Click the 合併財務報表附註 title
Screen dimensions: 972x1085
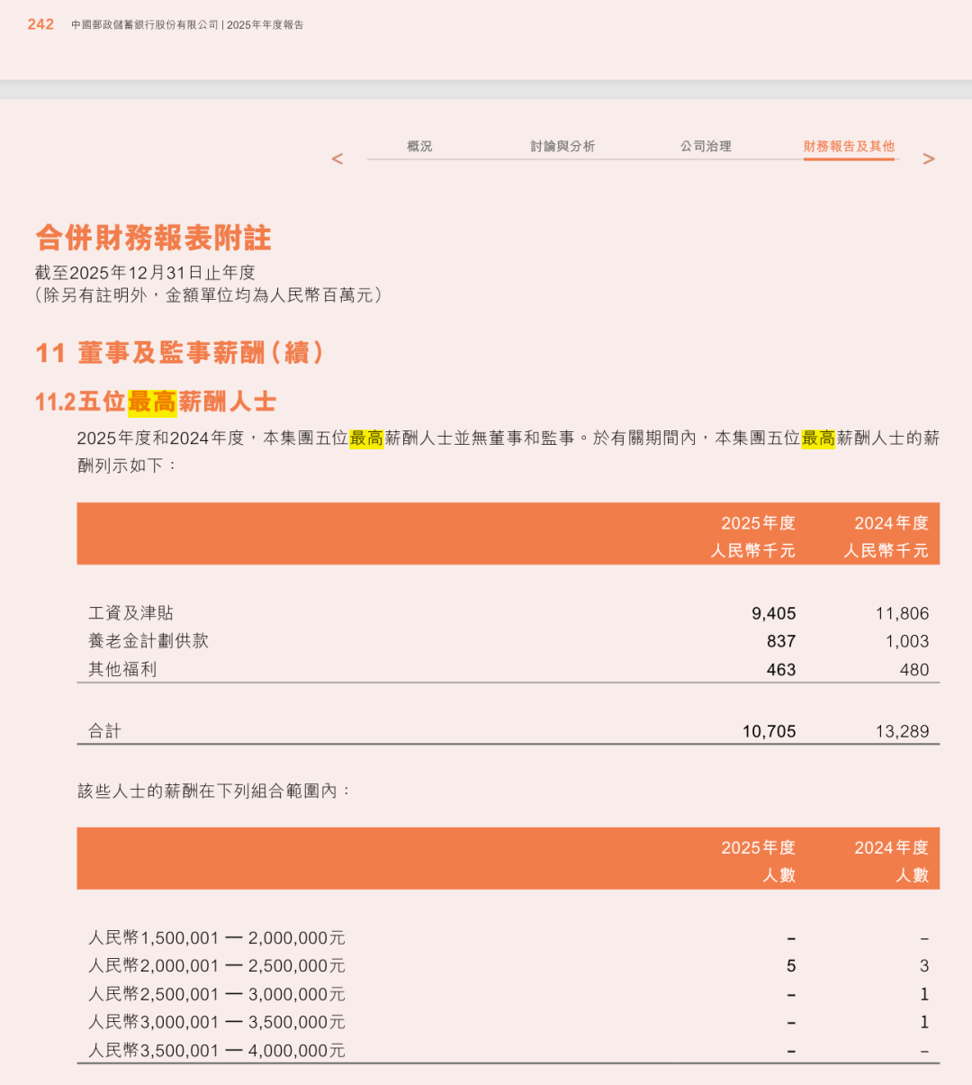click(x=153, y=238)
